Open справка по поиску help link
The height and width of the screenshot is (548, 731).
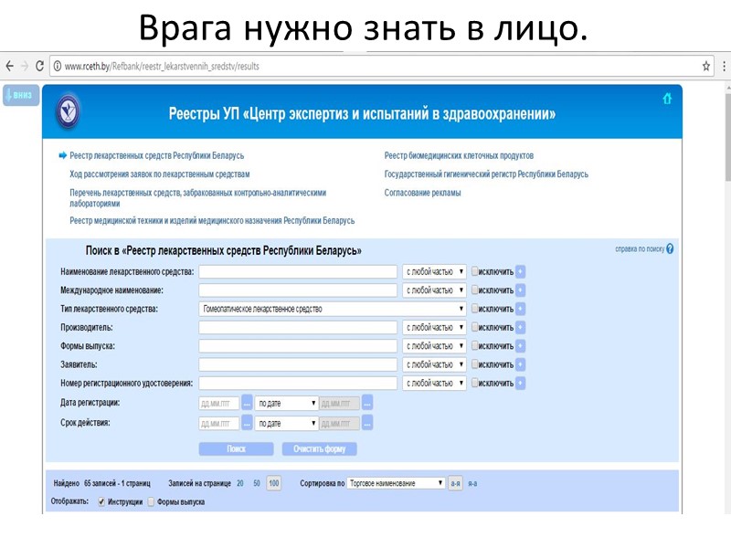pos(640,248)
